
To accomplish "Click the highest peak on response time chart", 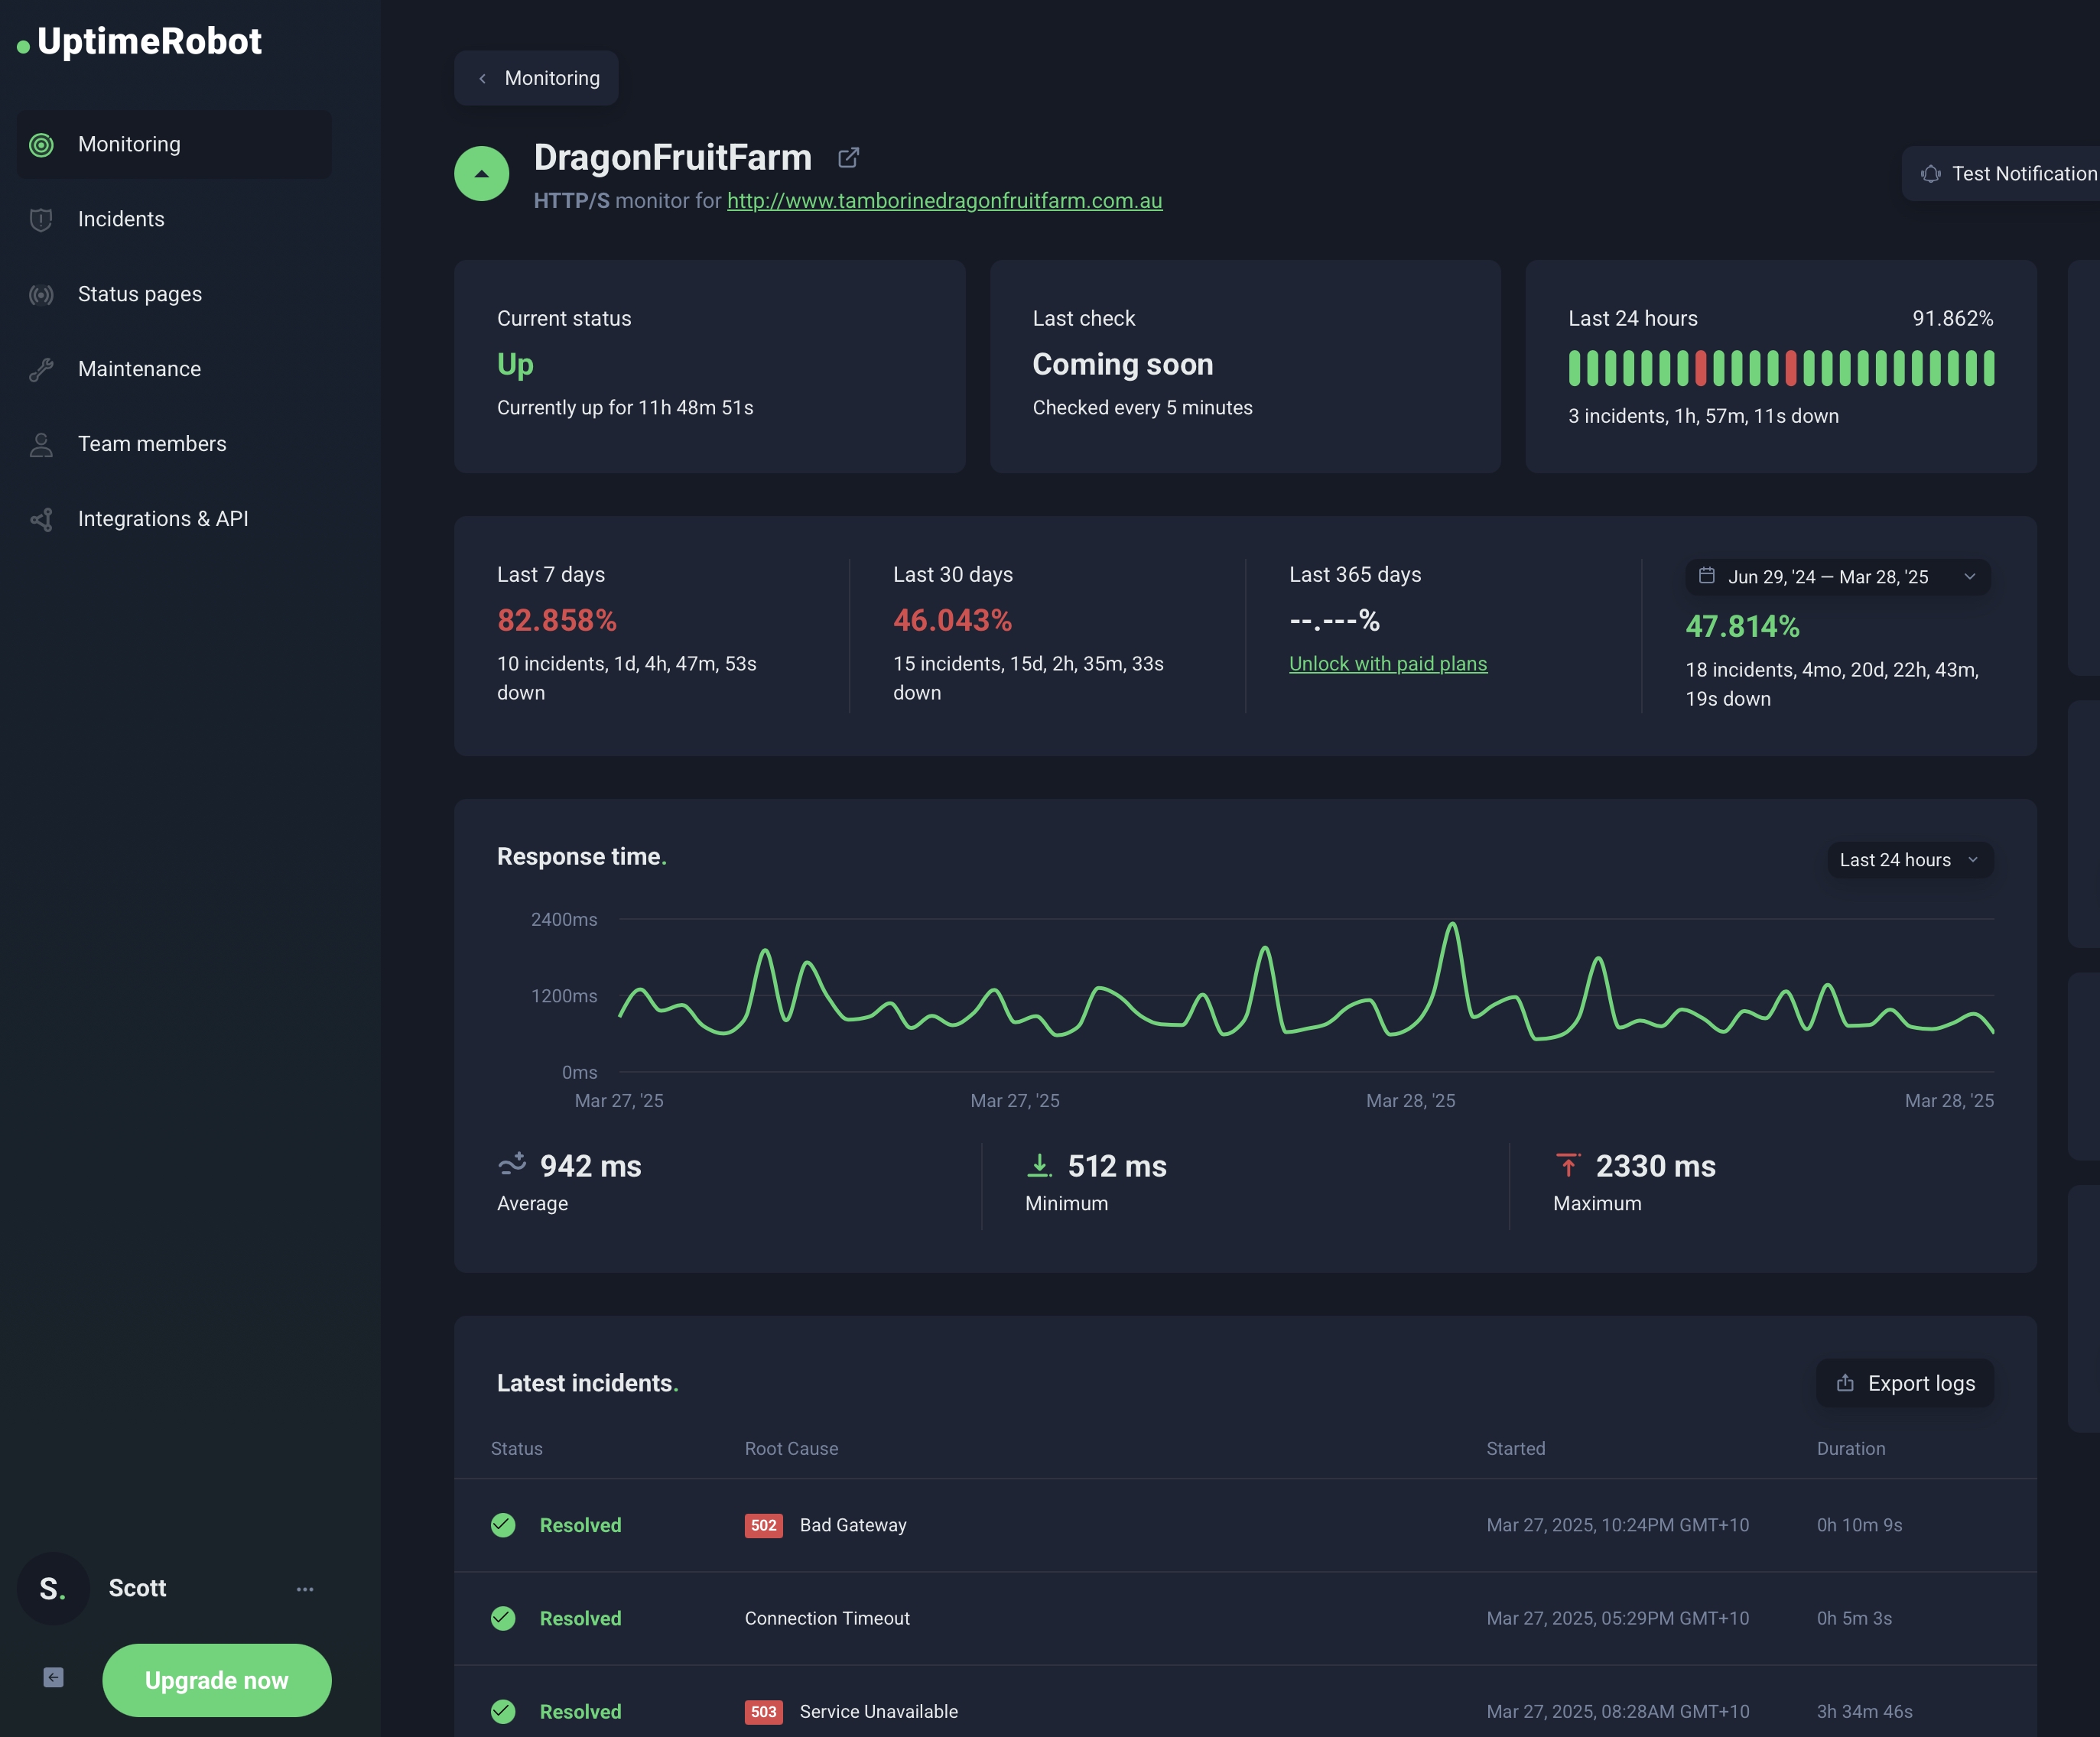I will point(1452,924).
